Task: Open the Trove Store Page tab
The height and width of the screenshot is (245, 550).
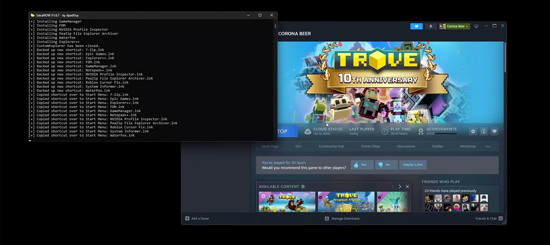Action: pyautogui.click(x=270, y=146)
